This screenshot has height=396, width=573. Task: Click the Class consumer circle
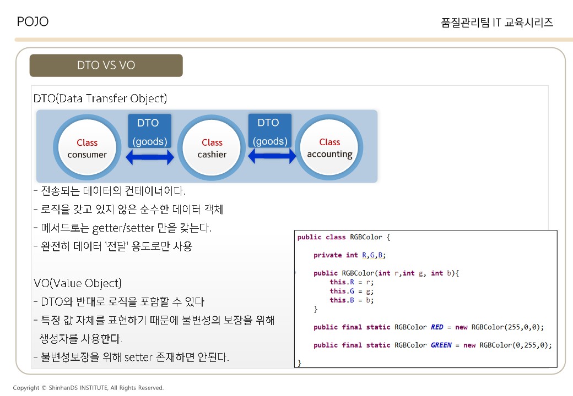point(87,148)
